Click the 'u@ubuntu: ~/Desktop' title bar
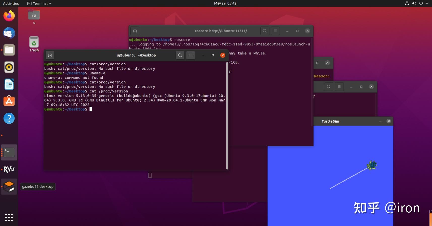 pos(136,55)
